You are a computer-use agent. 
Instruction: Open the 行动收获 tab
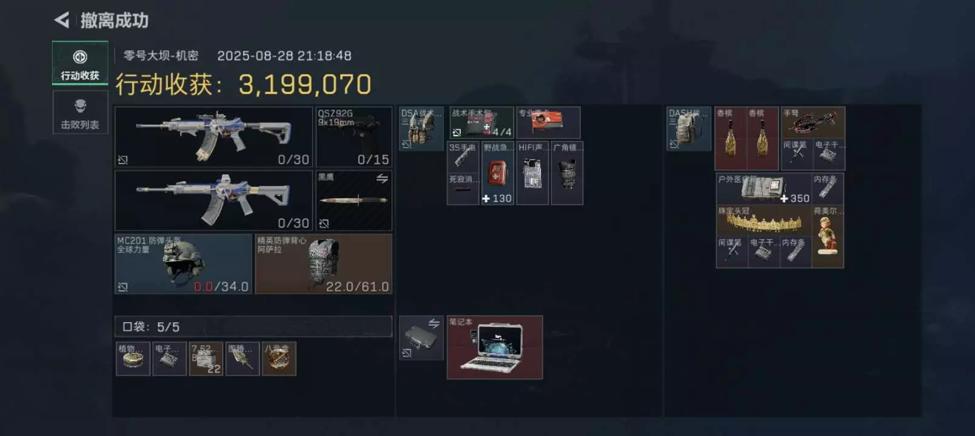click(x=80, y=63)
